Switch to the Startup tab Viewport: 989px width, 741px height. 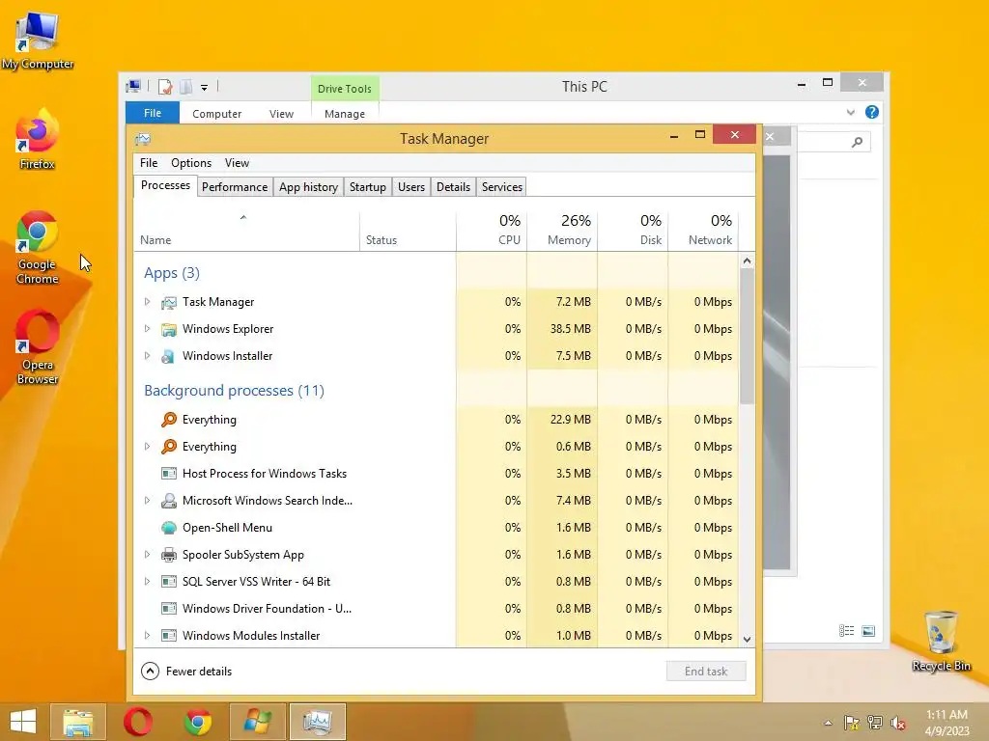(x=368, y=187)
